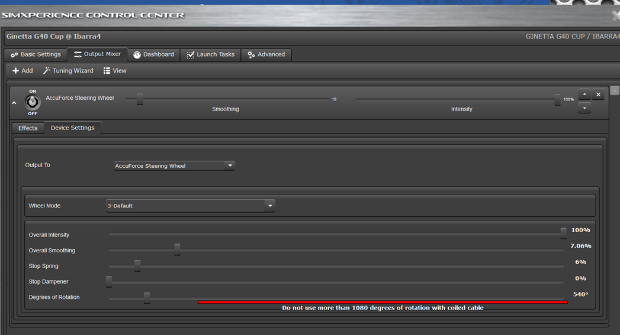Move AccuForce output down with arrow button

point(584,108)
